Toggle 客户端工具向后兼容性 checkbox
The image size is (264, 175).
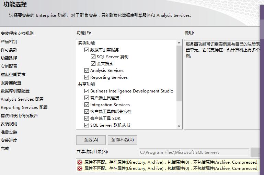pyautogui.click(x=87, y=112)
